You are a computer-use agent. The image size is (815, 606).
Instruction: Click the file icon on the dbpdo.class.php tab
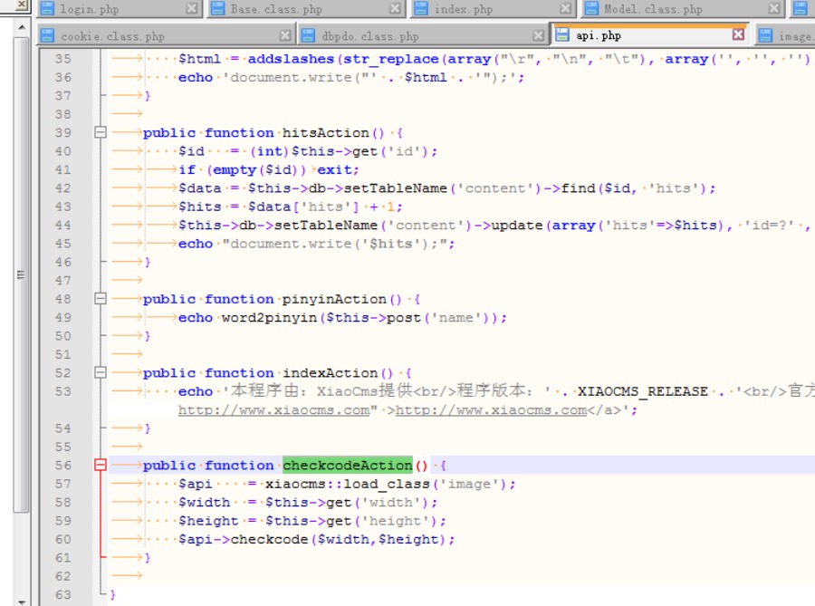point(308,35)
